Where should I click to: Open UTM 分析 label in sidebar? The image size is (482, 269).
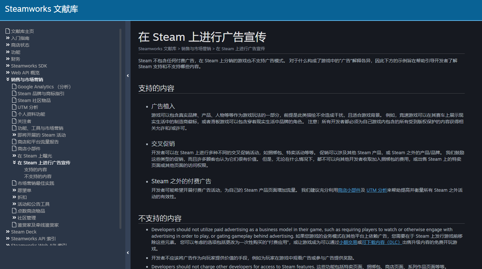[28, 107]
